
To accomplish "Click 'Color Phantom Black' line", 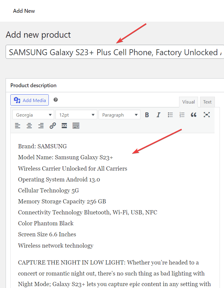I will click(46, 223).
